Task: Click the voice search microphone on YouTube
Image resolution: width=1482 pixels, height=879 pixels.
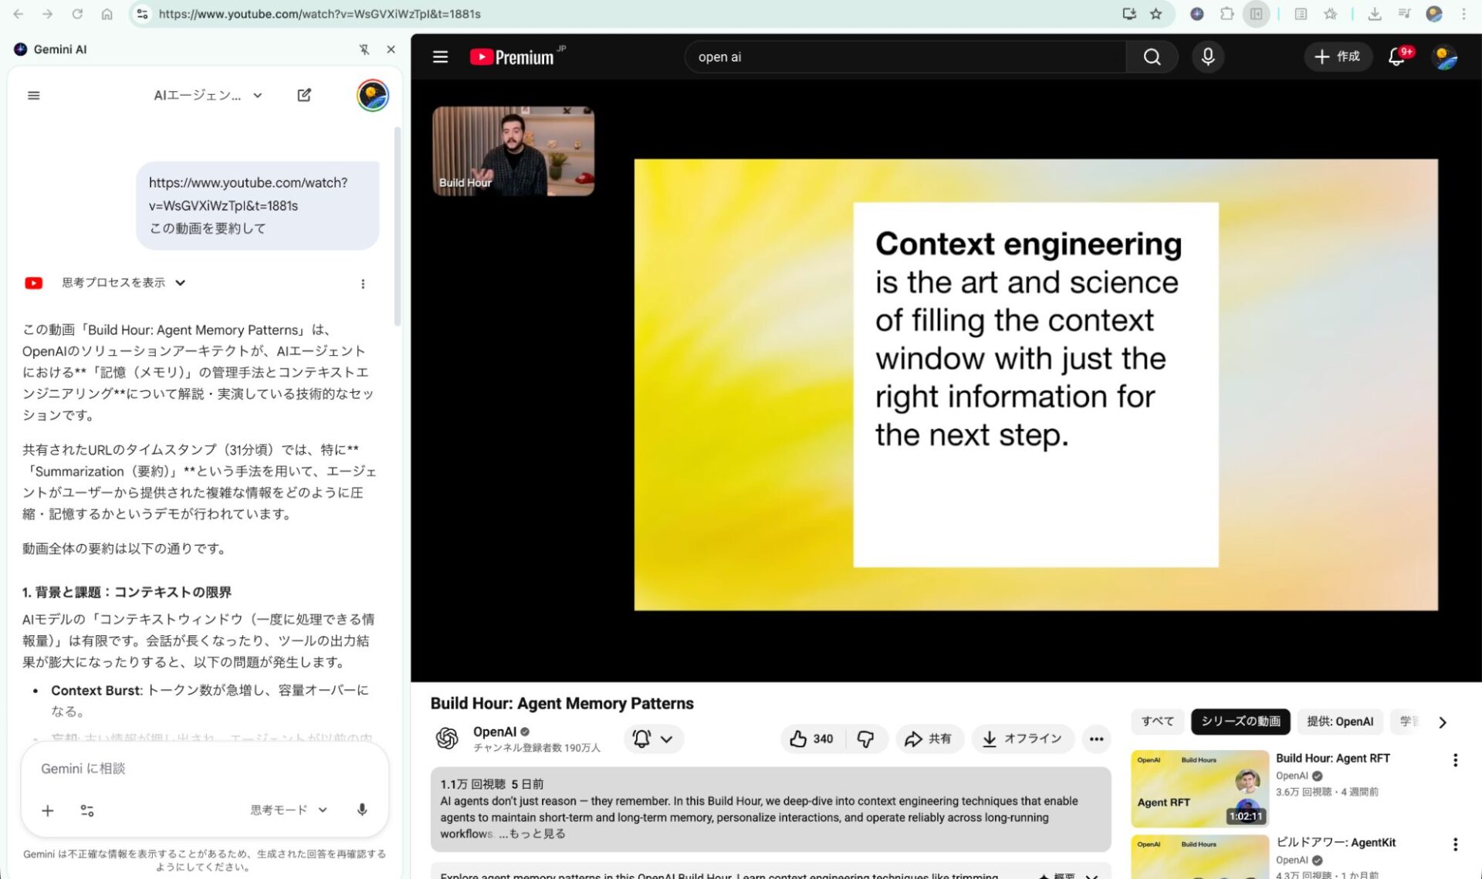Action: [1208, 56]
